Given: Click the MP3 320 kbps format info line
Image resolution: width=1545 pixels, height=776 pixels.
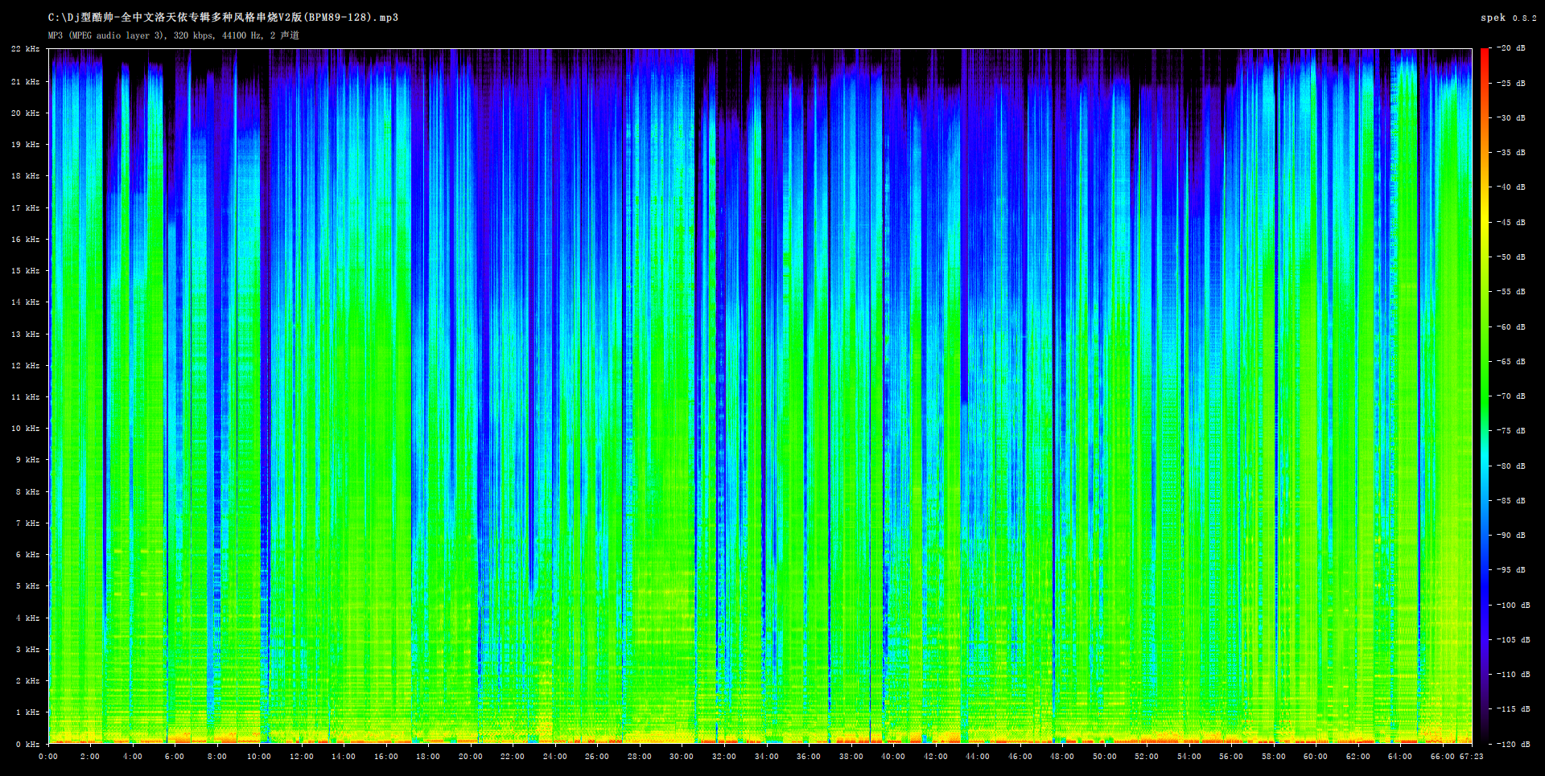Looking at the screenshot, I should pyautogui.click(x=173, y=35).
